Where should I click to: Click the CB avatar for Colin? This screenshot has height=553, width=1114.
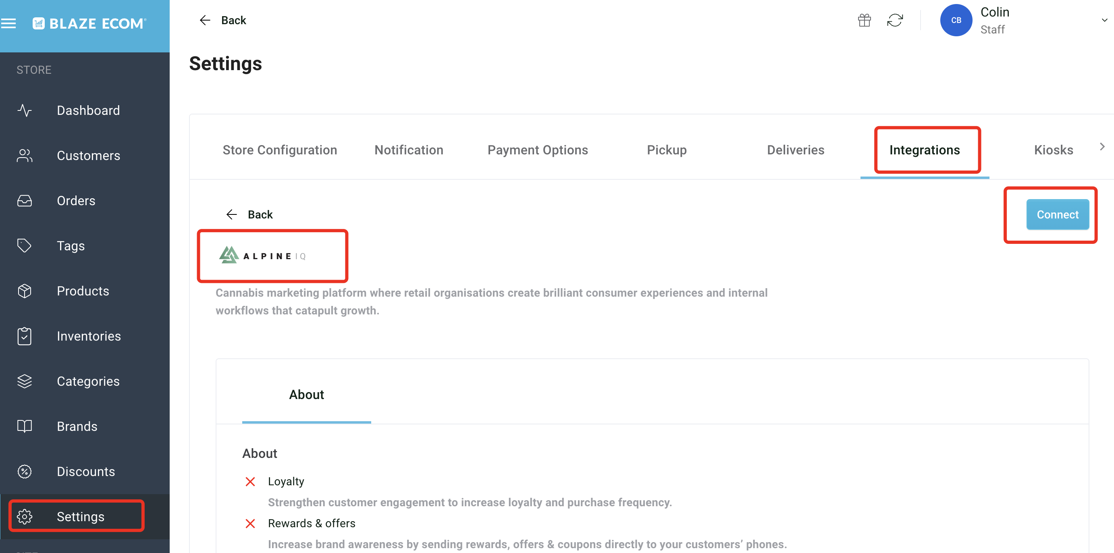[x=956, y=20]
